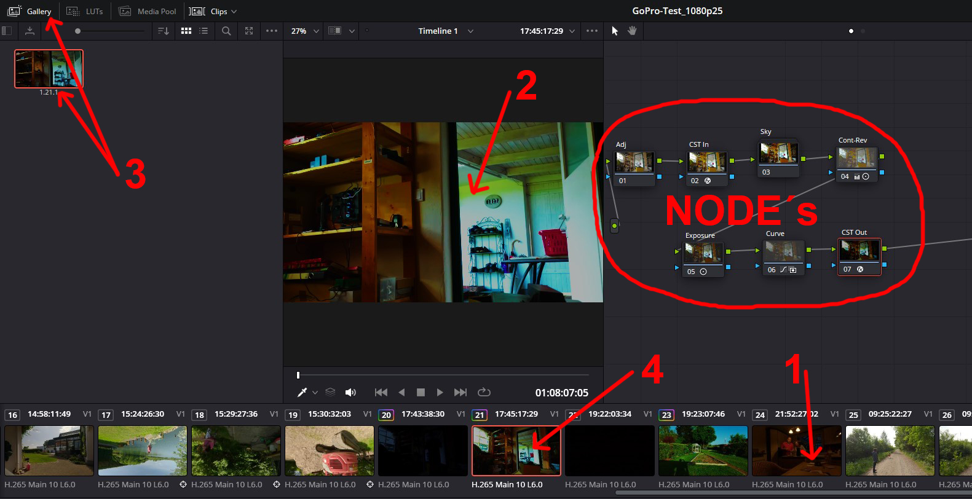Toggle the bypass grades layers icon
This screenshot has height=499, width=972.
330,392
